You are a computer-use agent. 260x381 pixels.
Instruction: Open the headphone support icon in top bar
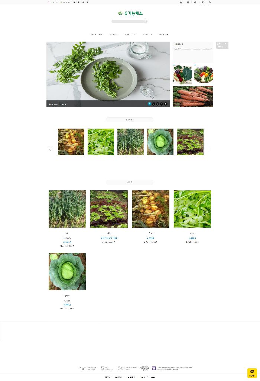point(209,2)
